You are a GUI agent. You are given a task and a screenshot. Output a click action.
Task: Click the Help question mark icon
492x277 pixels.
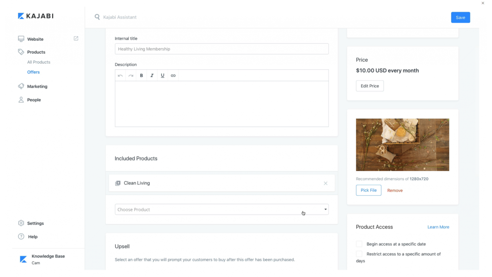pyautogui.click(x=21, y=237)
